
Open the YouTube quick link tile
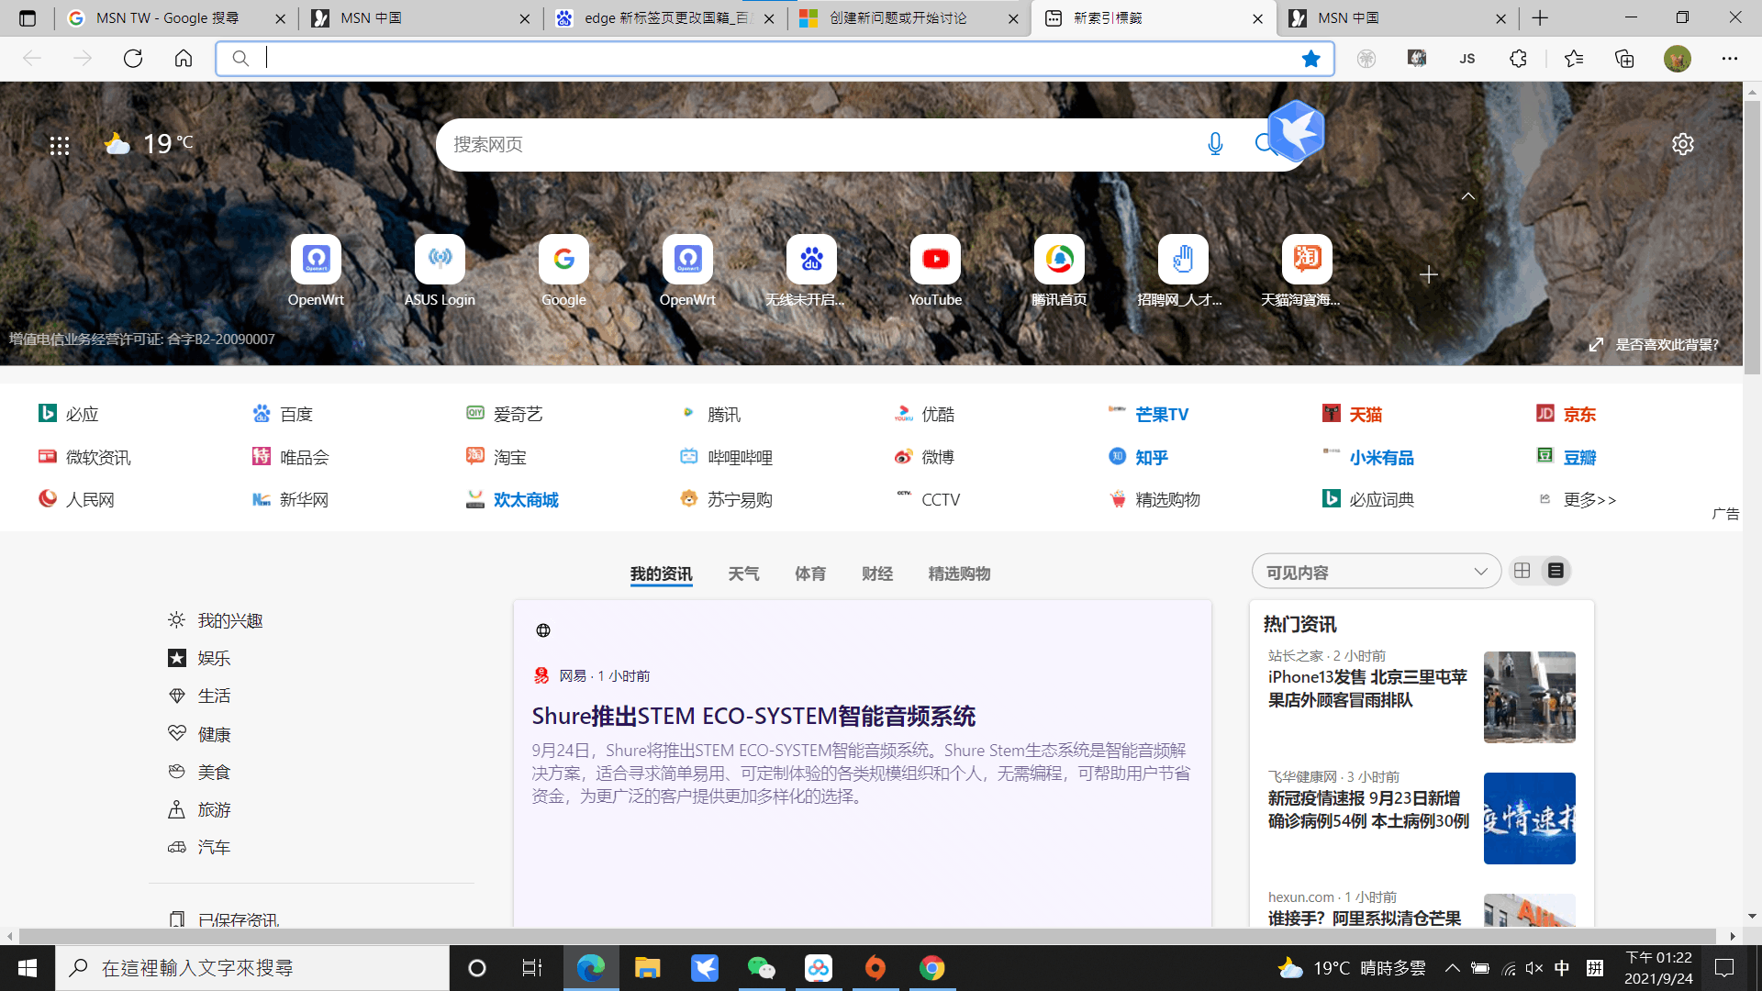click(x=935, y=271)
